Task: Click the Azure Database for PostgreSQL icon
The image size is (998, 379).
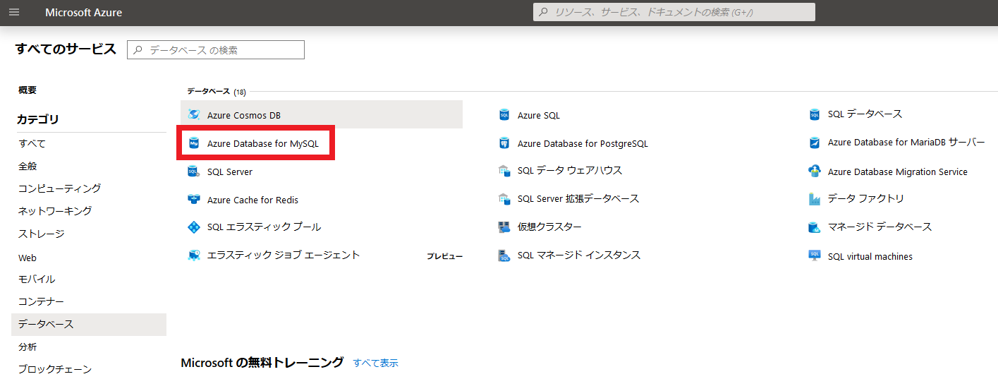Action: click(504, 143)
